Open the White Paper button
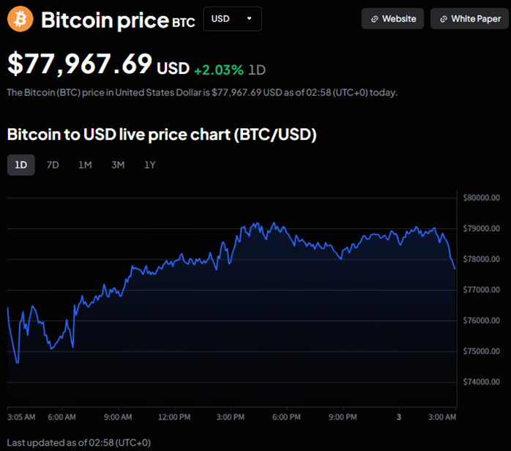Screen dimensions: 511x451 (469, 19)
